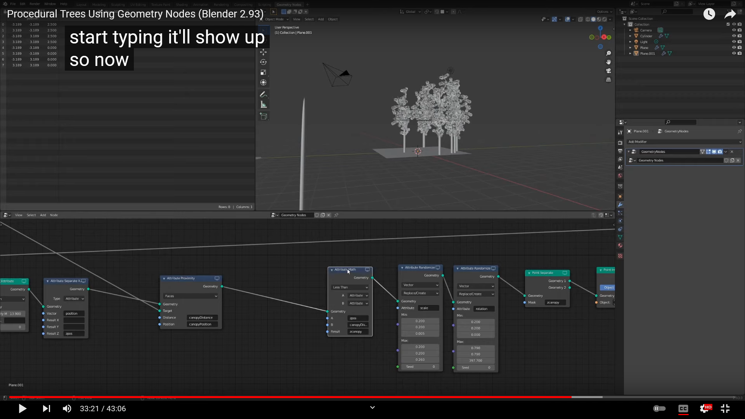Expand Camera item in outliner
Screen dimensions: 745x419
tap(630, 30)
